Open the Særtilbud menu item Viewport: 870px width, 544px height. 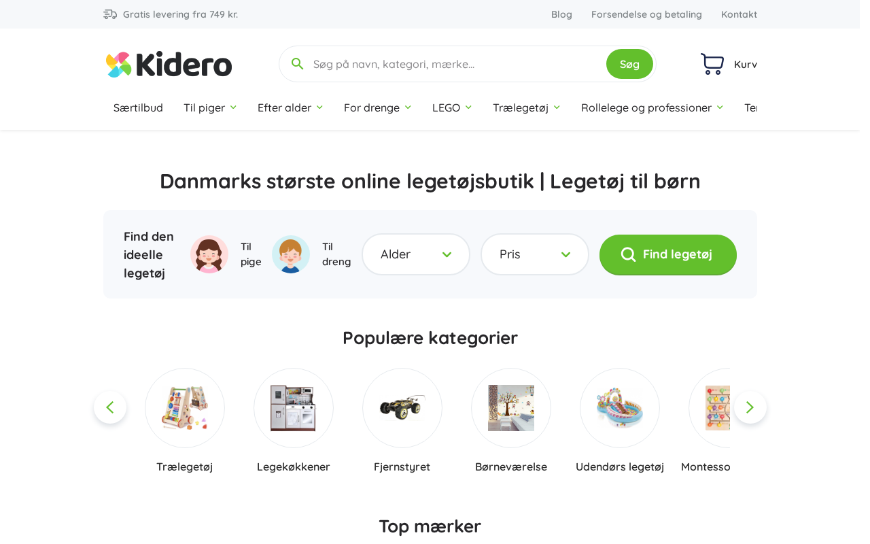point(138,107)
